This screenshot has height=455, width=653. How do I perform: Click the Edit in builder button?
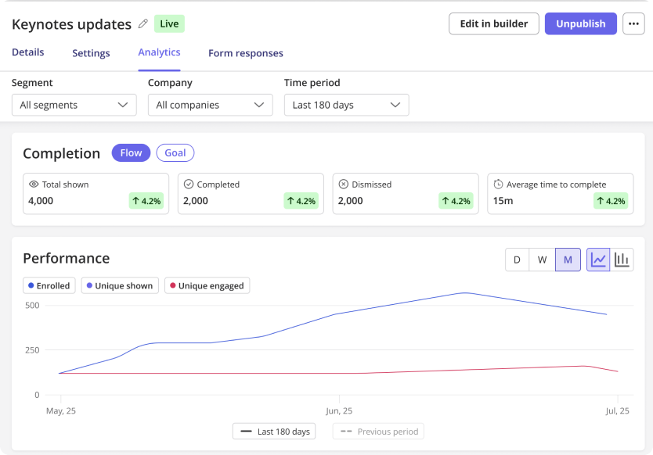(494, 23)
